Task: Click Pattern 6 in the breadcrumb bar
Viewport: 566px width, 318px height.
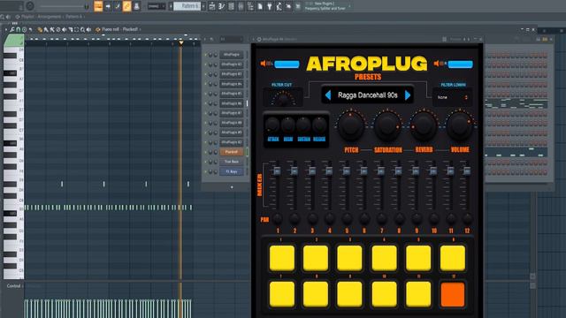Action: coord(73,17)
